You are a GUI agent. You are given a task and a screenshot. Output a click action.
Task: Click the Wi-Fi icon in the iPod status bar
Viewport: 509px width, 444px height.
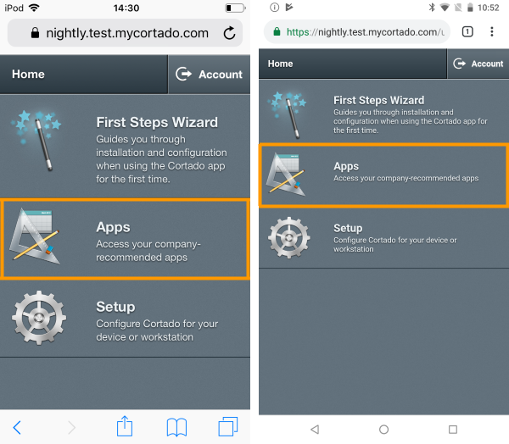point(34,8)
